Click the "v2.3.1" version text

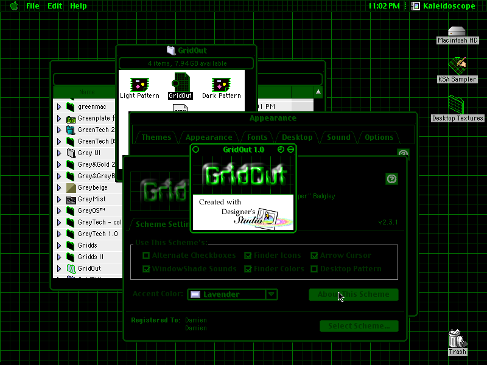pyautogui.click(x=388, y=222)
